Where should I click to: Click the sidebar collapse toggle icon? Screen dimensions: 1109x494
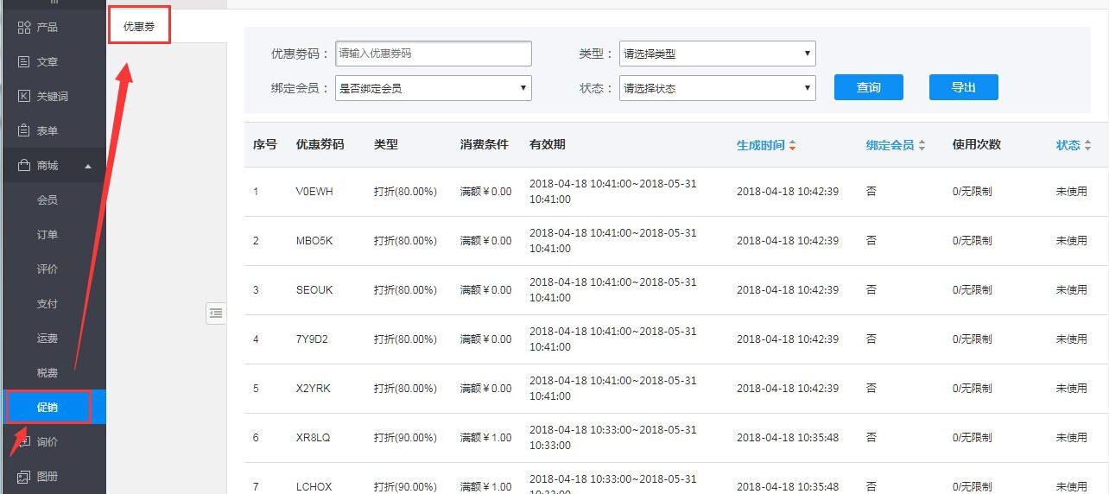tap(216, 313)
